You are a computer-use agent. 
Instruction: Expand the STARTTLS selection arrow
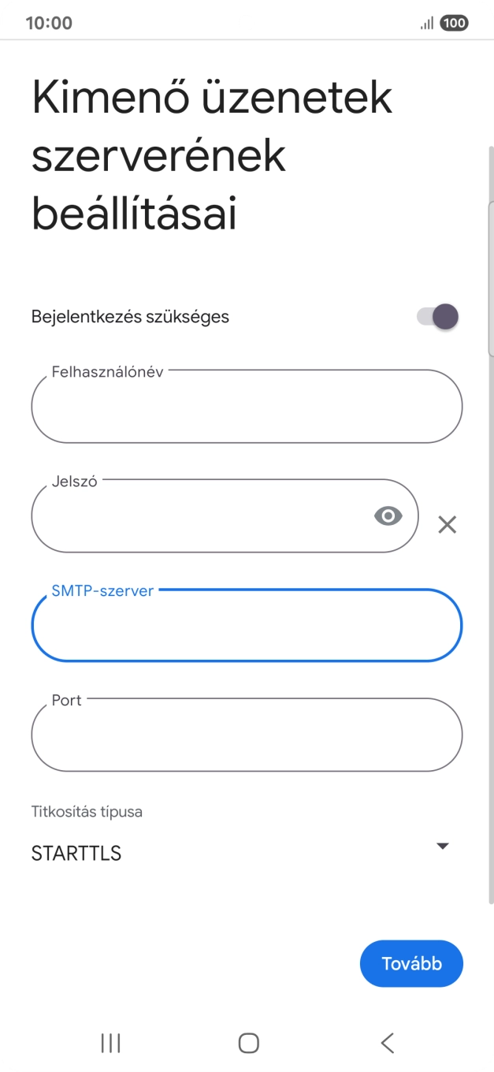click(x=442, y=844)
